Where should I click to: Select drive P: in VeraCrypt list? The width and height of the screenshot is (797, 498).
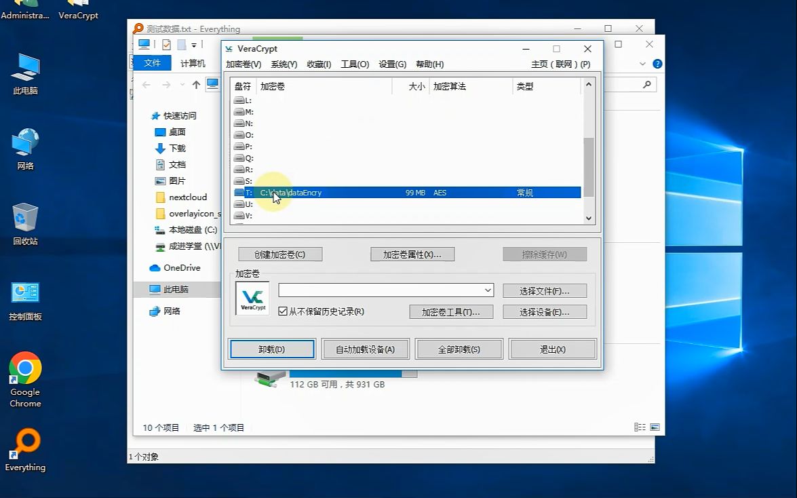pyautogui.click(x=243, y=147)
